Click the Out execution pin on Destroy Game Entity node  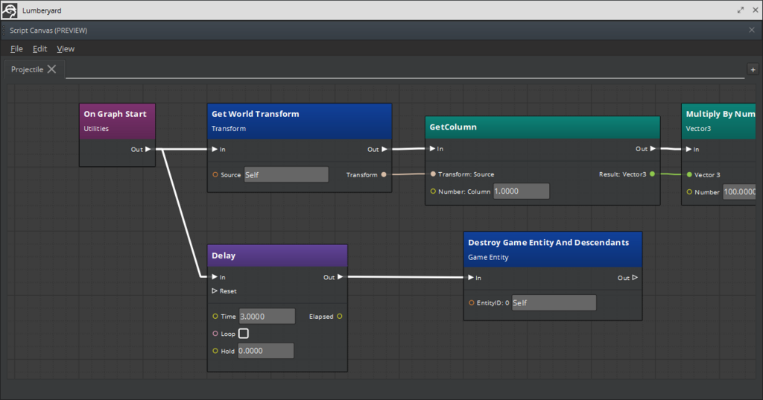coord(635,277)
